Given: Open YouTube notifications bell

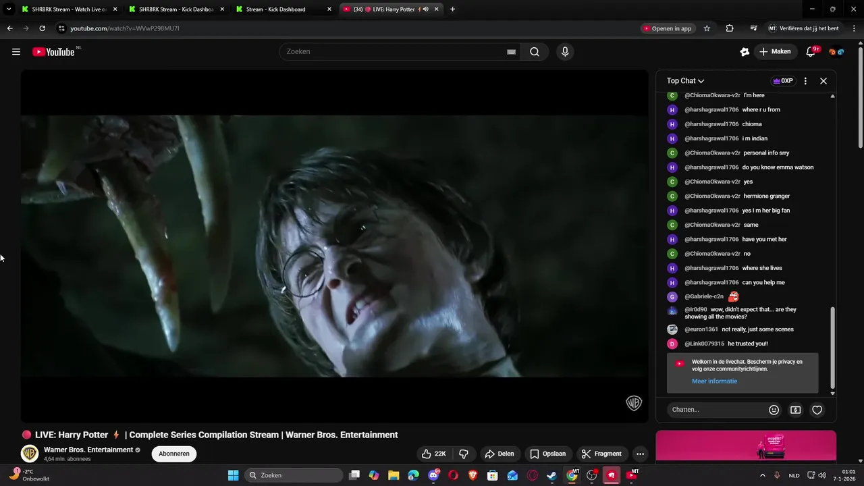Looking at the screenshot, I should point(811,52).
